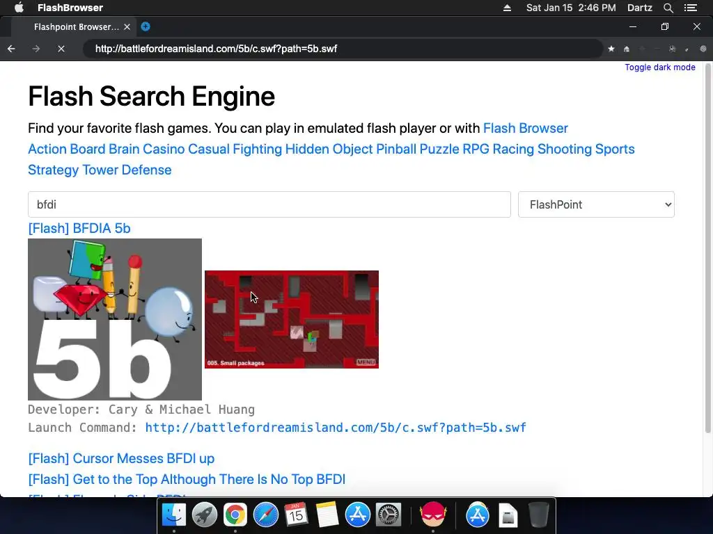Select the Tower Defense category link
The height and width of the screenshot is (534, 713).
[x=127, y=170]
